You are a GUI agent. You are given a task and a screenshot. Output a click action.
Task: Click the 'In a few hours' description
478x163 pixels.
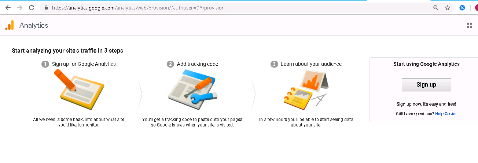tap(306, 122)
